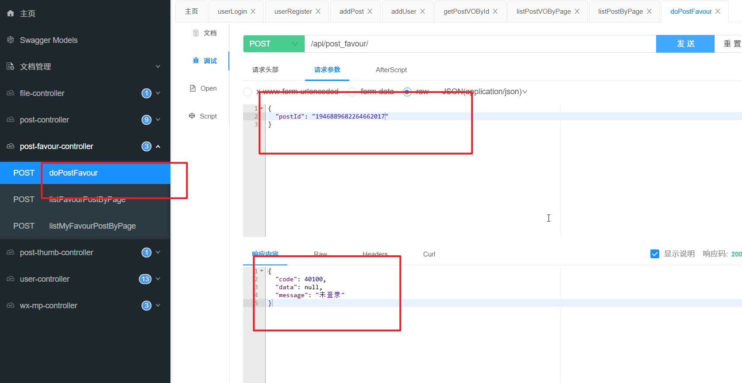Image resolution: width=742 pixels, height=383 pixels.
Task: Click the Script icon in side panel
Action: 192,116
